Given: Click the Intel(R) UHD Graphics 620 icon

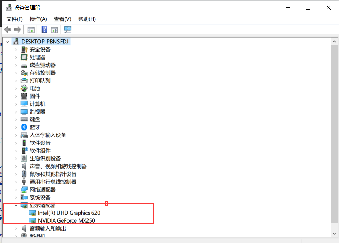Looking at the screenshot, I should click(x=33, y=213).
